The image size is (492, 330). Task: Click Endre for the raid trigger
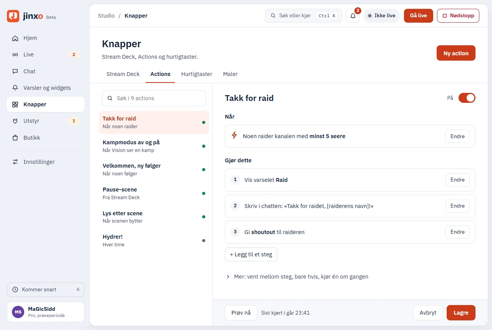click(x=457, y=136)
